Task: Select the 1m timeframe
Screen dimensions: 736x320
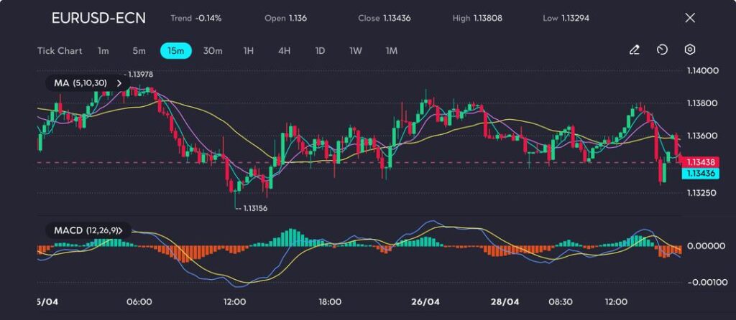Action: [103, 51]
